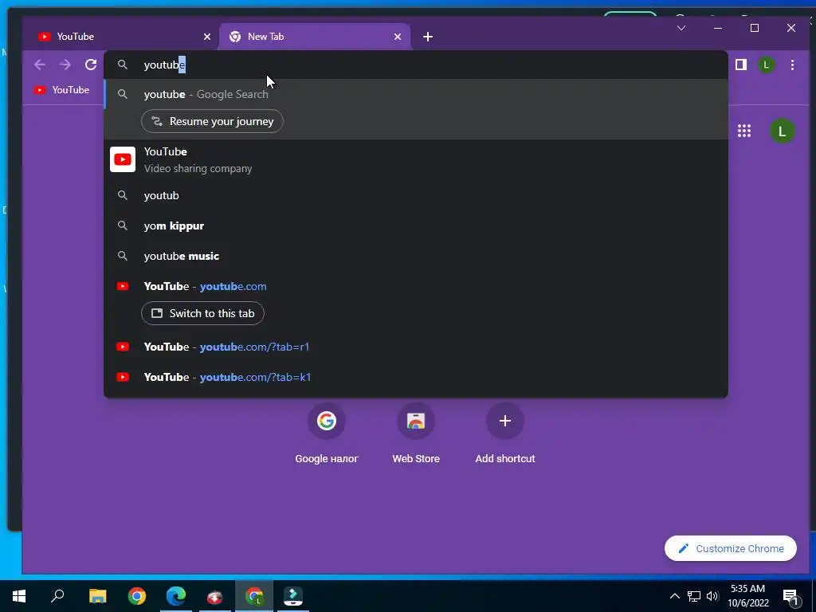Open the Chrome profile L taskbar icon
The width and height of the screenshot is (816, 612).
(x=254, y=596)
